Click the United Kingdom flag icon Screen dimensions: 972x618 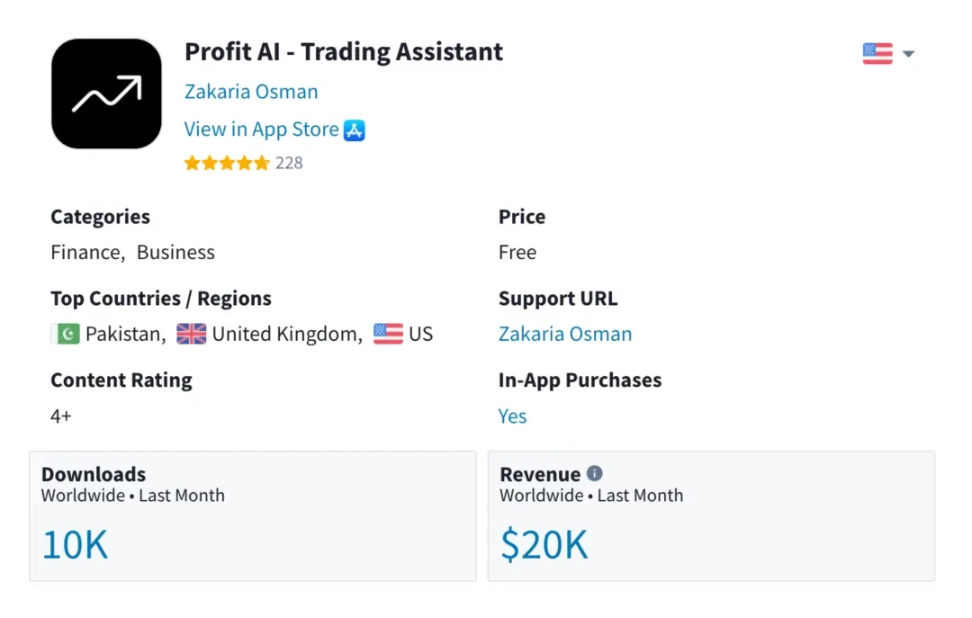pos(192,335)
